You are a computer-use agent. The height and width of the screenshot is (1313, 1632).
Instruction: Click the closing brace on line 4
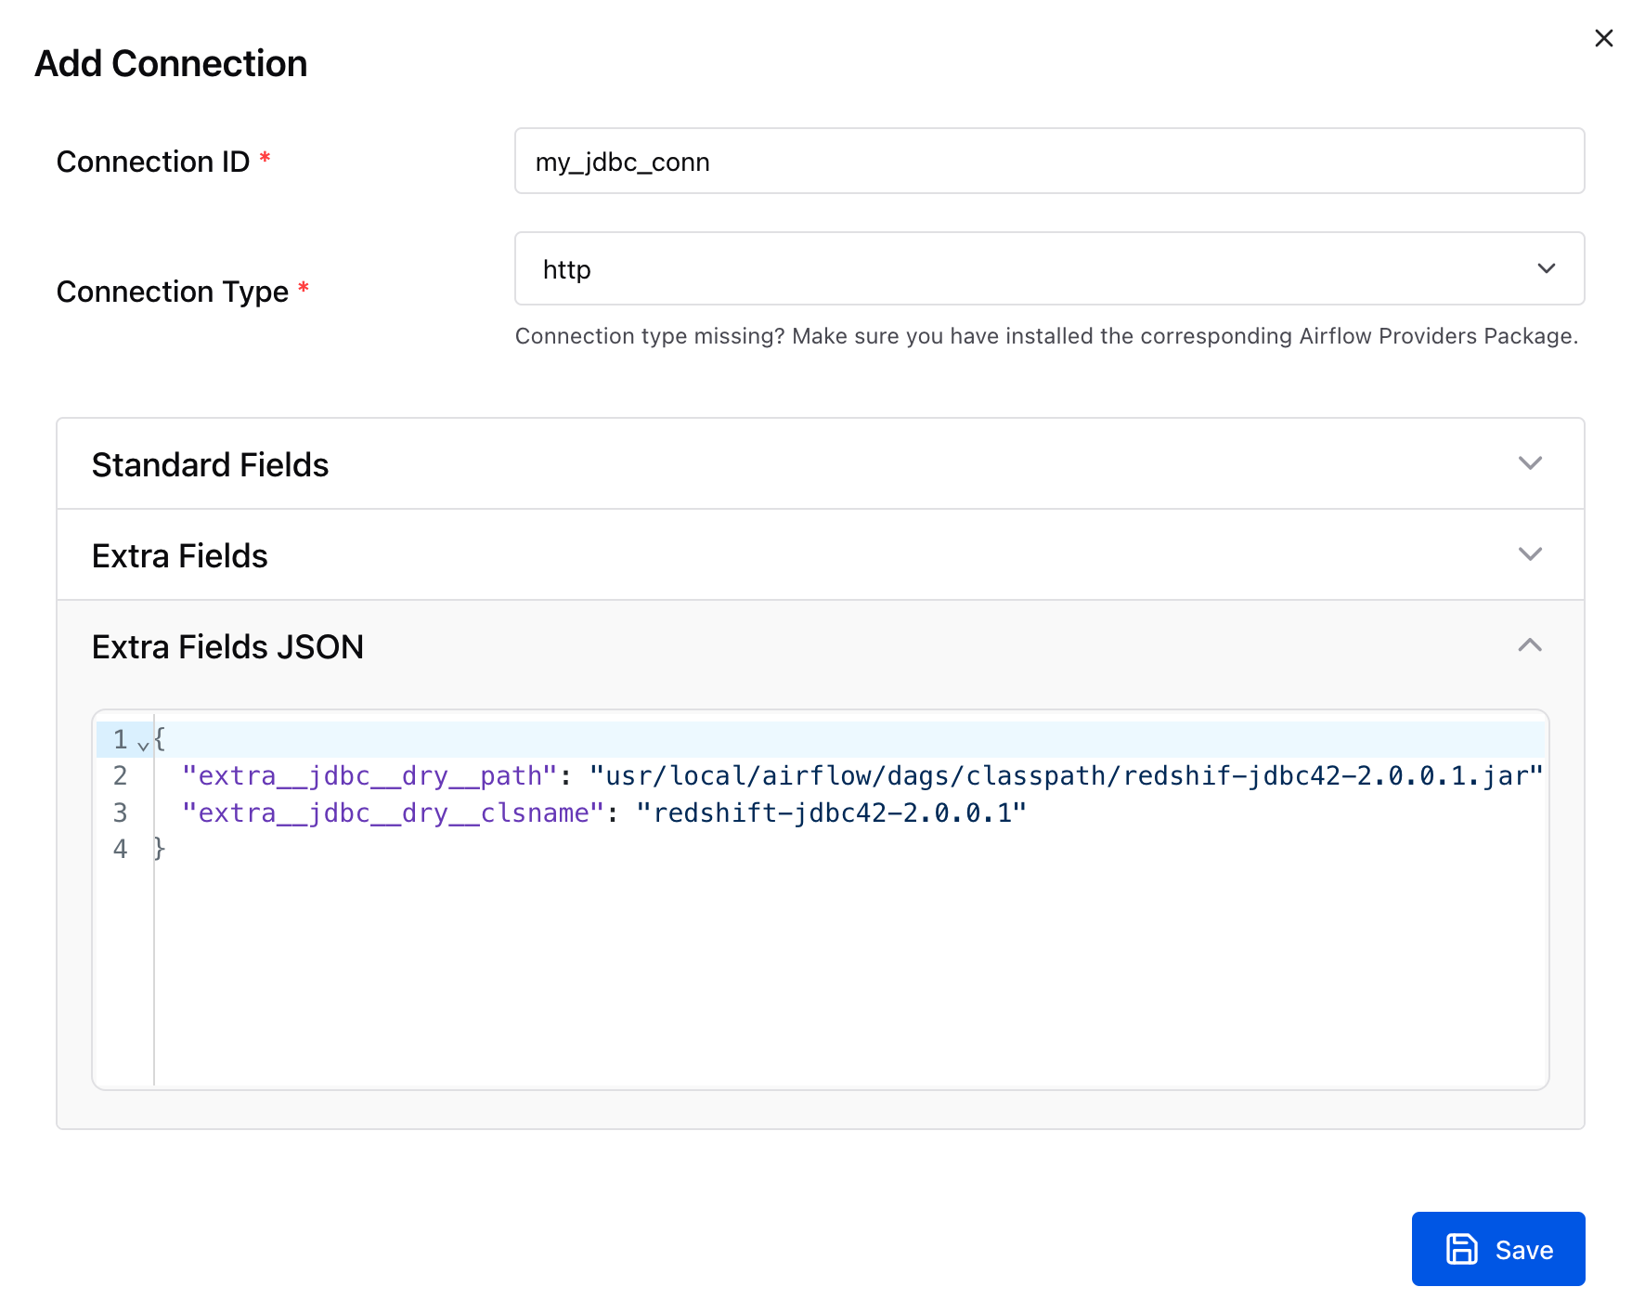[x=160, y=848]
